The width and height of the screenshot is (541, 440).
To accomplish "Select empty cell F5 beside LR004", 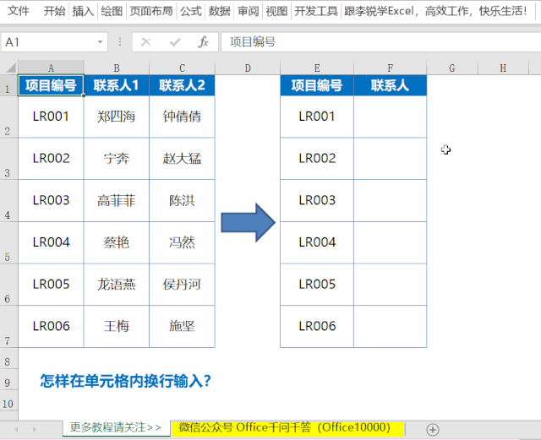I will [x=390, y=242].
